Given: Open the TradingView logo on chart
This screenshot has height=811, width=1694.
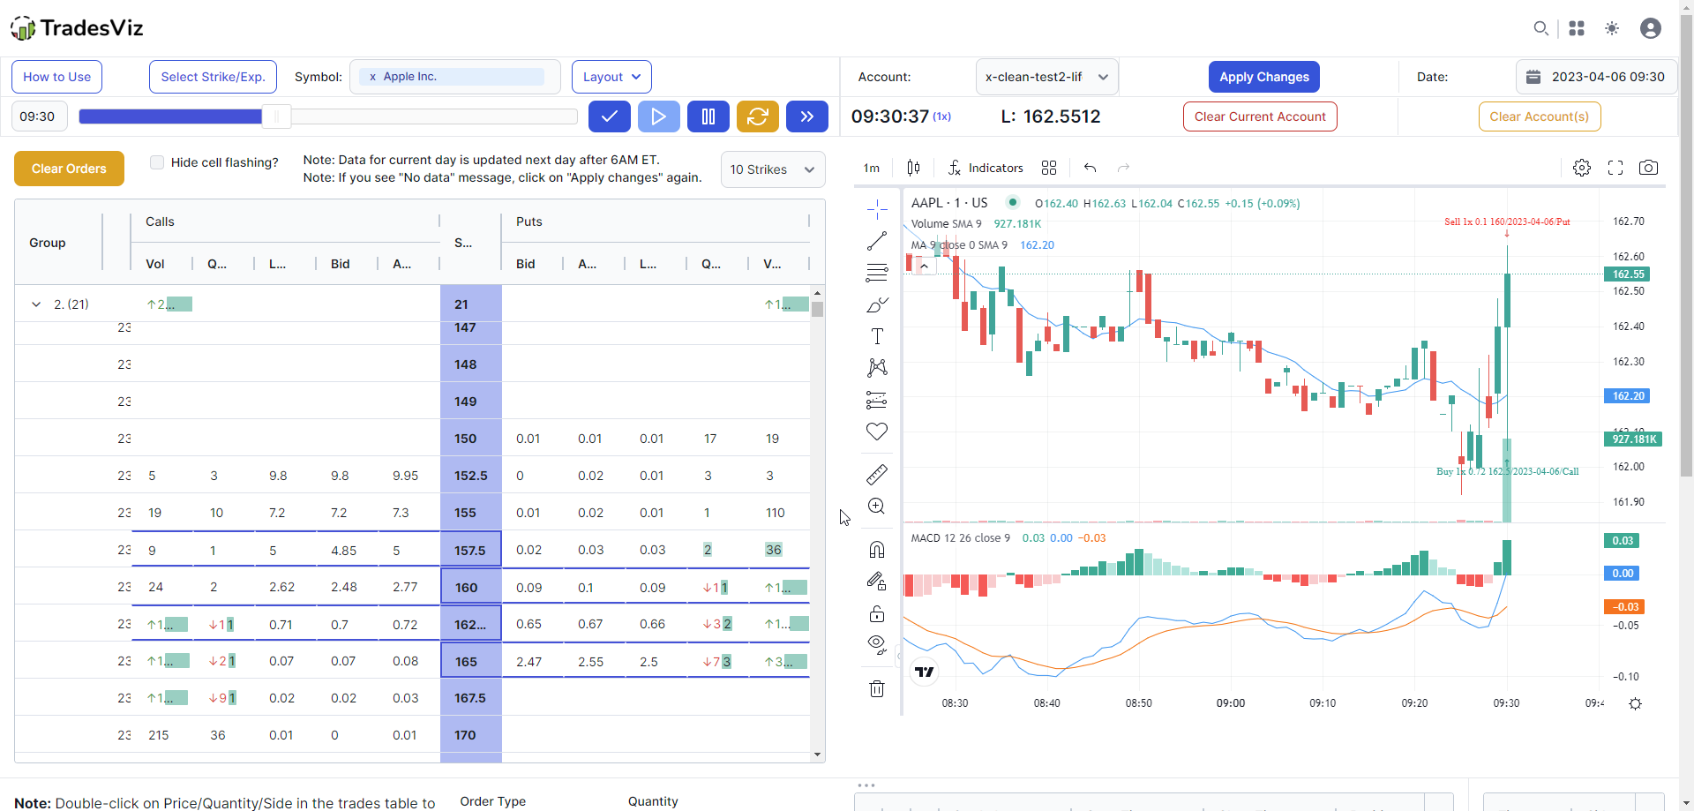Looking at the screenshot, I should [924, 672].
